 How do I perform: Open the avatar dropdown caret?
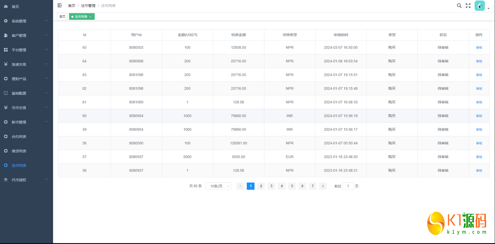coord(489,8)
